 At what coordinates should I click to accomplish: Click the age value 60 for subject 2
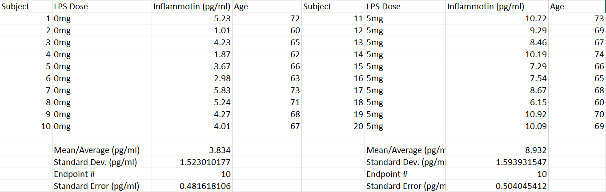point(267,31)
